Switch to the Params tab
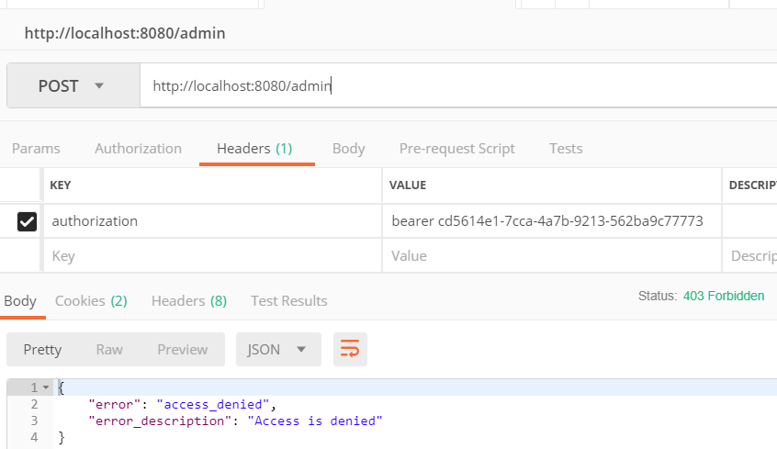 coord(36,148)
